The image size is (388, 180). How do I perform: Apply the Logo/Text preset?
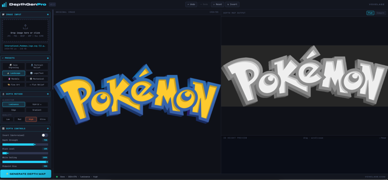[x=37, y=73]
